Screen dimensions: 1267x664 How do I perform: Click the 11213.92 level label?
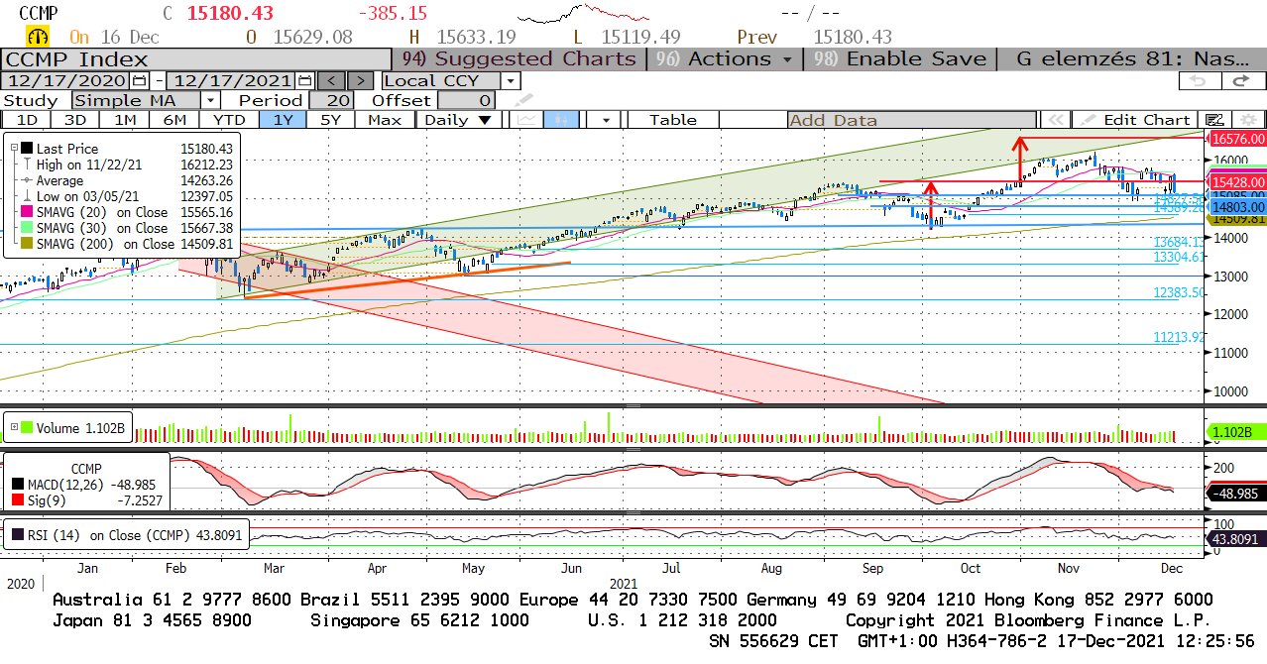(1178, 338)
